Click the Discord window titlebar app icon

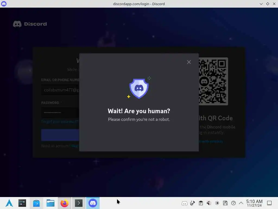click(4, 4)
